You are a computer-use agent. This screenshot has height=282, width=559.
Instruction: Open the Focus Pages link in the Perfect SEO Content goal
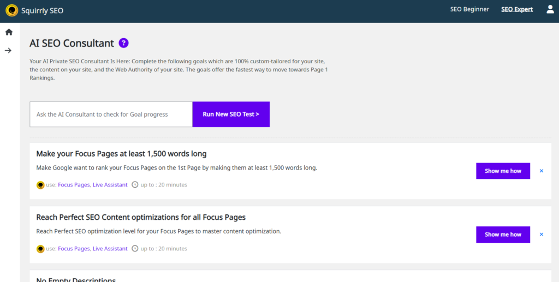pos(74,249)
